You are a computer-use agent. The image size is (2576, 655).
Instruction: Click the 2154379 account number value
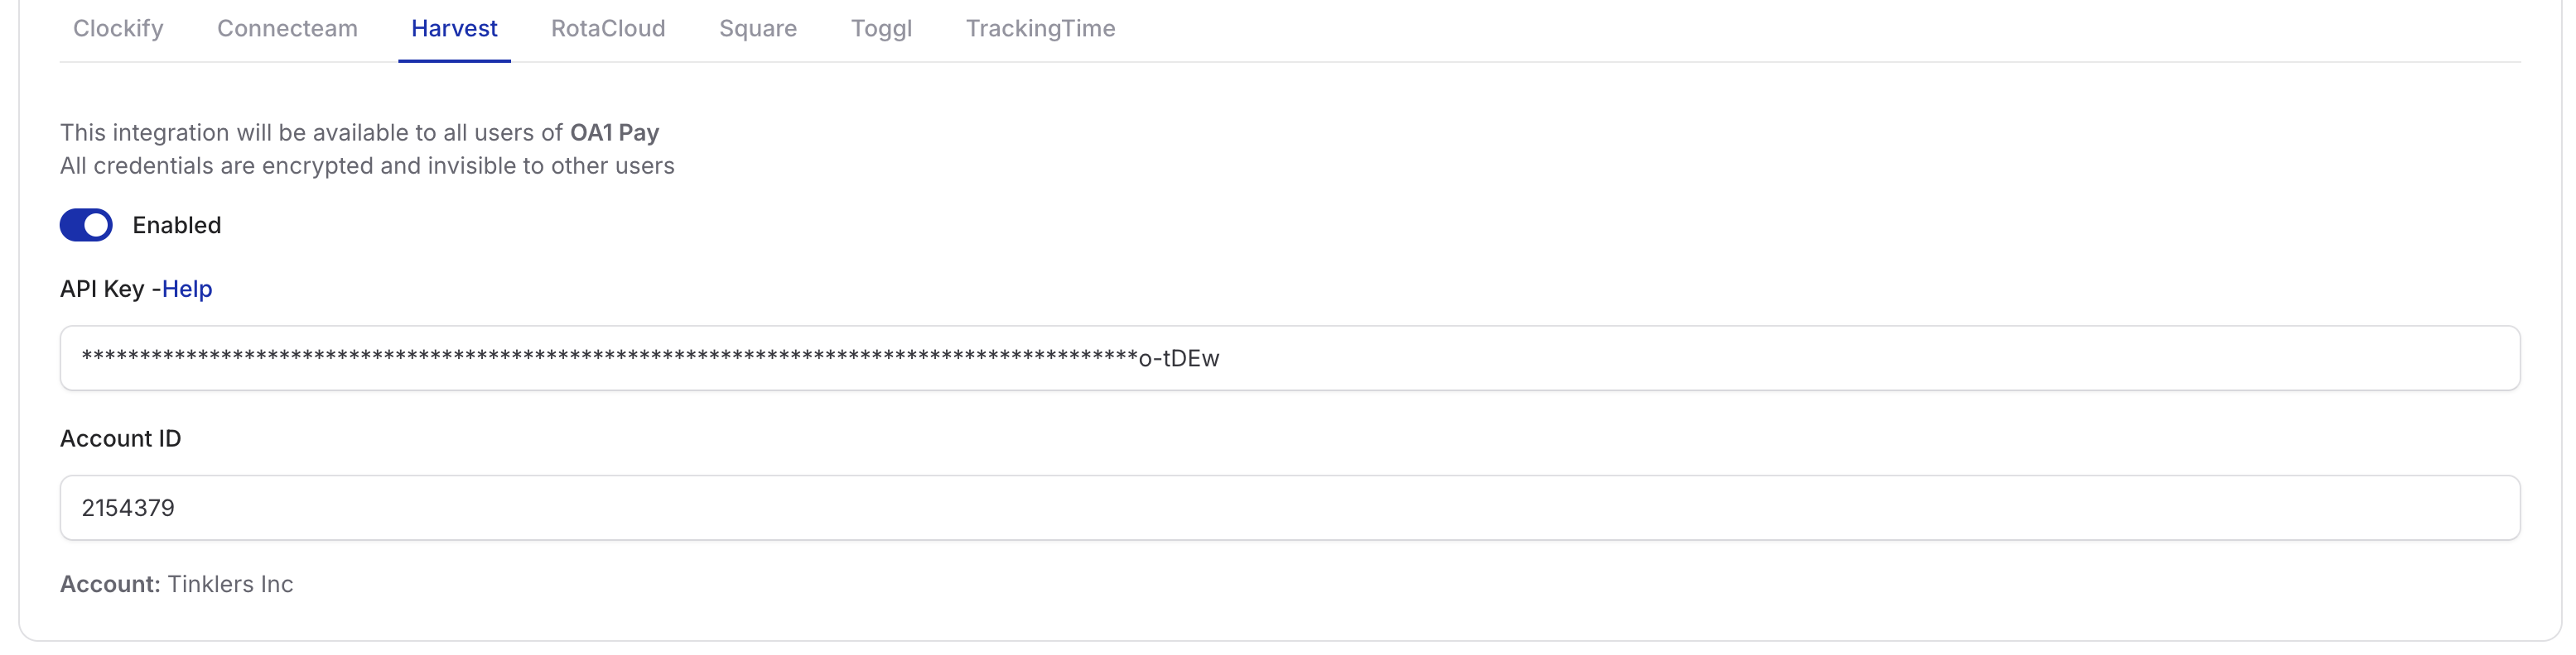coord(128,509)
